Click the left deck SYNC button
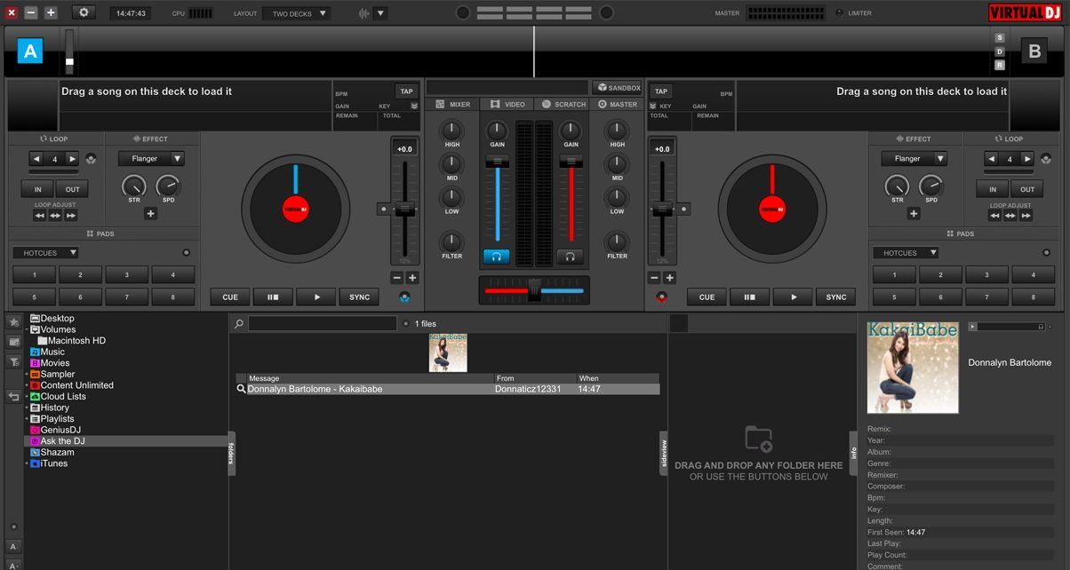Viewport: 1070px width, 570px height. 359,297
